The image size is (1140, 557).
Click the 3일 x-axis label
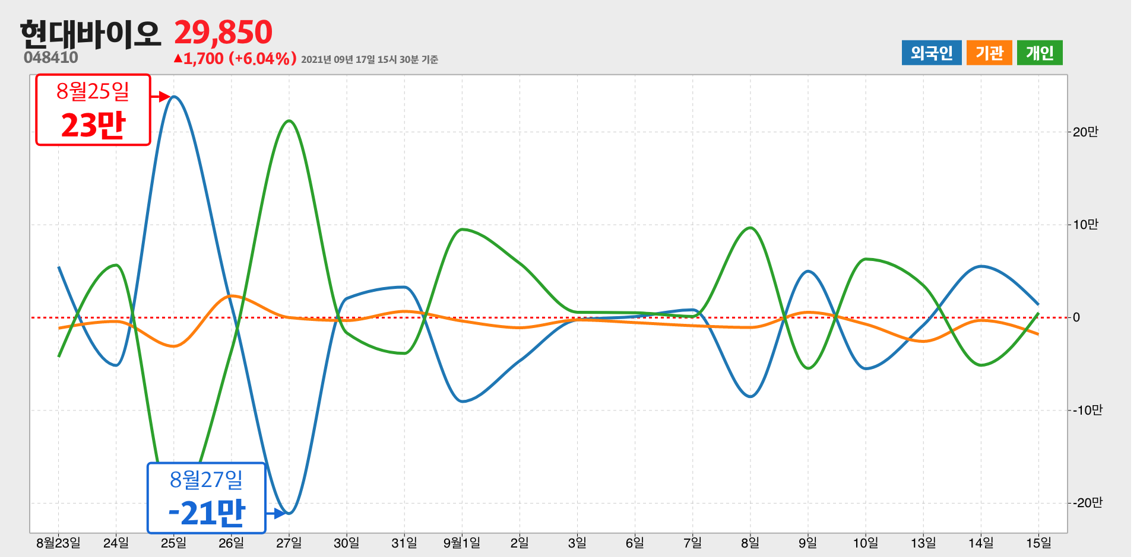coord(577,543)
